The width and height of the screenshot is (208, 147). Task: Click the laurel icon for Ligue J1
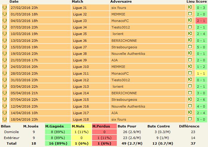4,7
